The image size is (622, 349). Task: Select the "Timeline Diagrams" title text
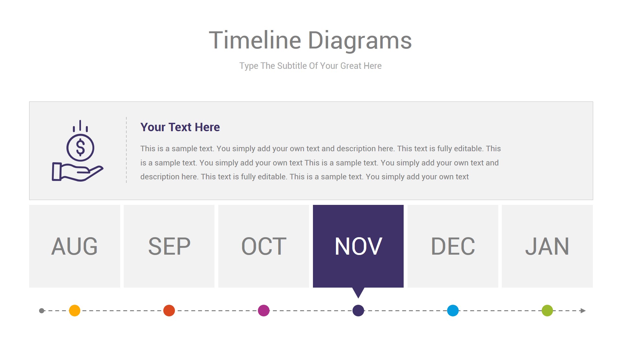click(x=310, y=40)
